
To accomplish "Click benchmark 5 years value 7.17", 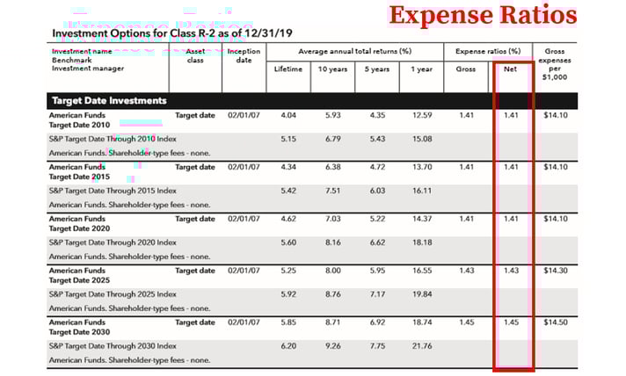I will pyautogui.click(x=377, y=294).
